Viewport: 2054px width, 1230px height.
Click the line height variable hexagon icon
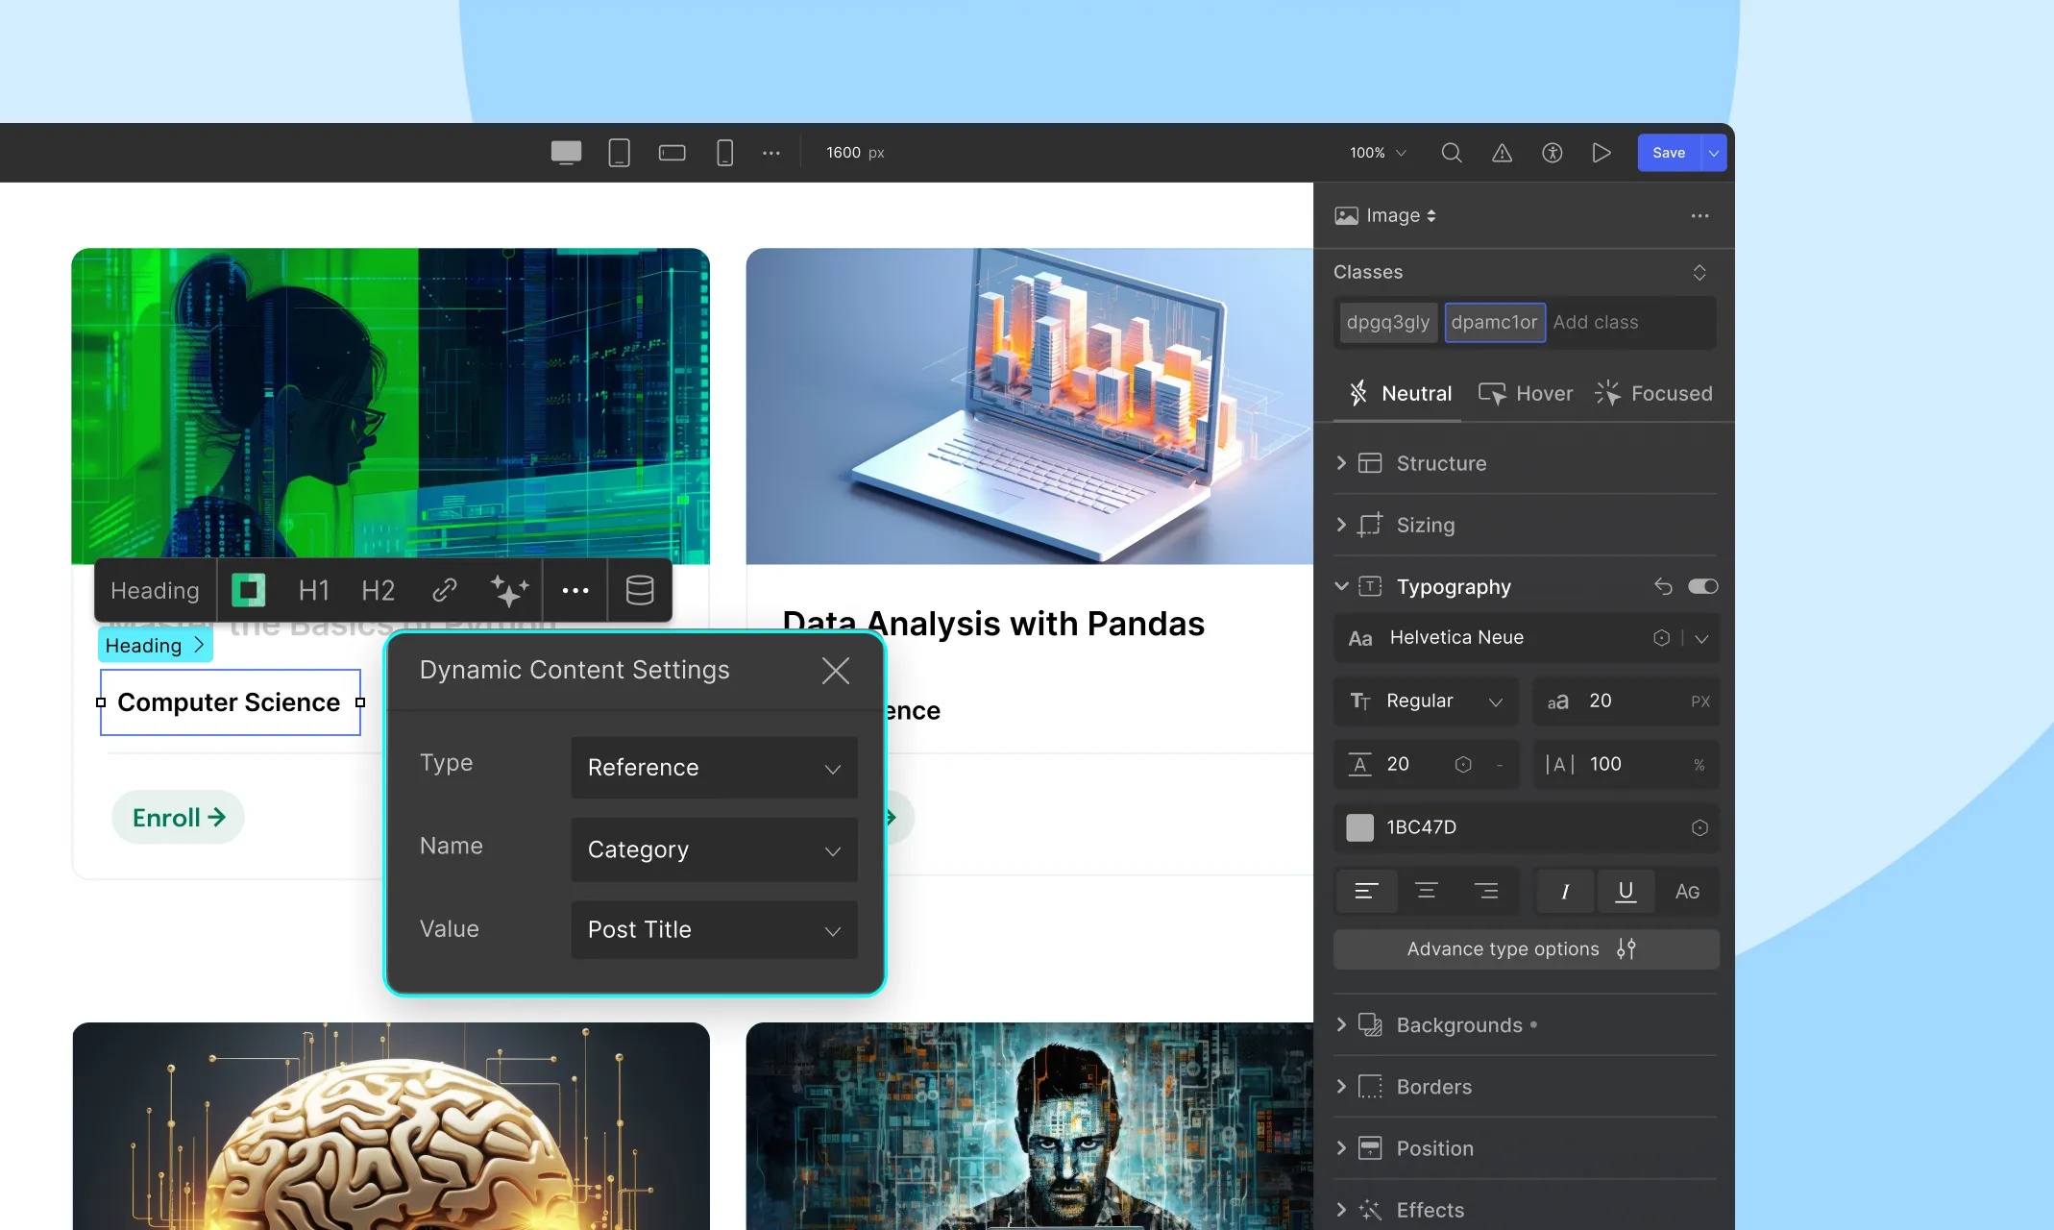pyautogui.click(x=1463, y=764)
